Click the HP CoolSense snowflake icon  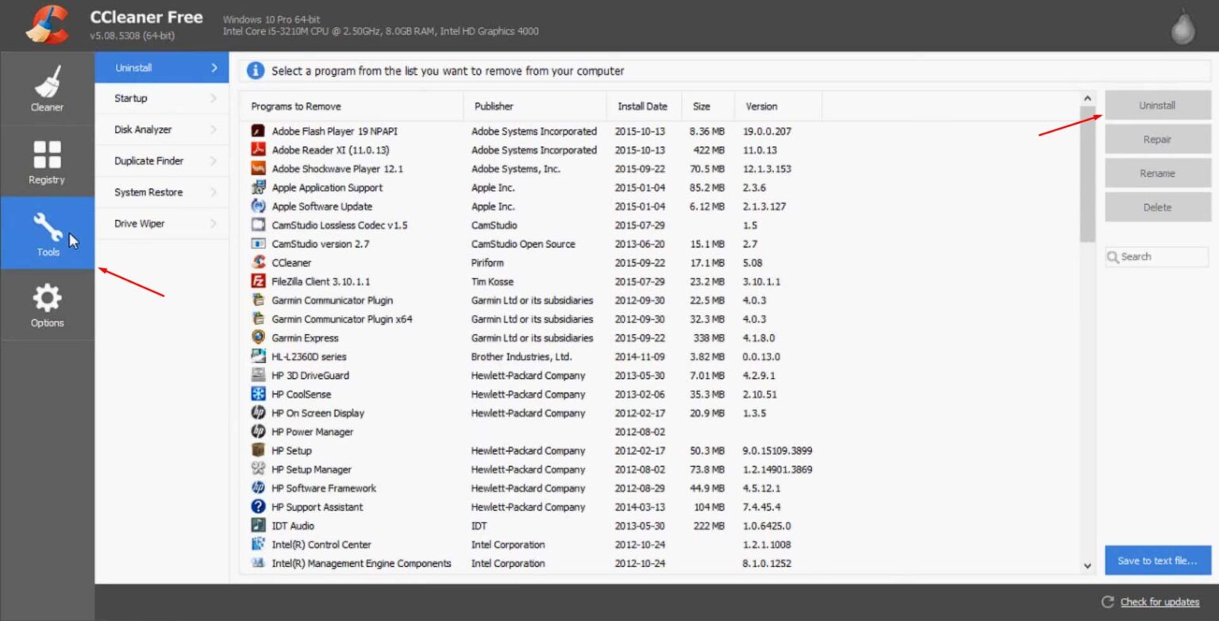[258, 394]
